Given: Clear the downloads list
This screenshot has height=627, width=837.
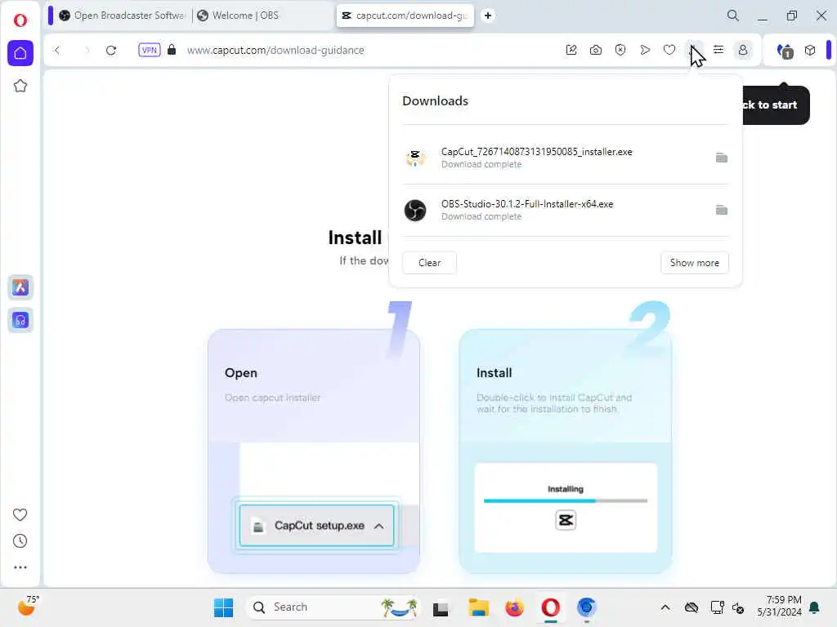Looking at the screenshot, I should pyautogui.click(x=429, y=263).
